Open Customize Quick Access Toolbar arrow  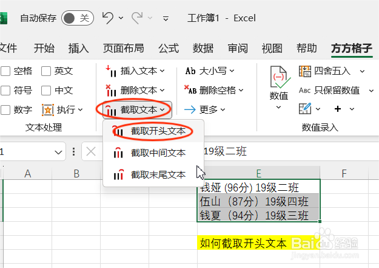[166, 18]
